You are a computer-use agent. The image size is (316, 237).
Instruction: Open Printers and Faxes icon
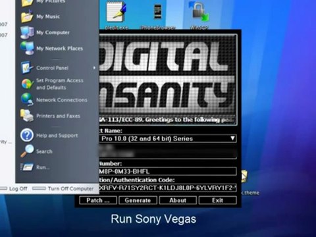pyautogui.click(x=27, y=115)
